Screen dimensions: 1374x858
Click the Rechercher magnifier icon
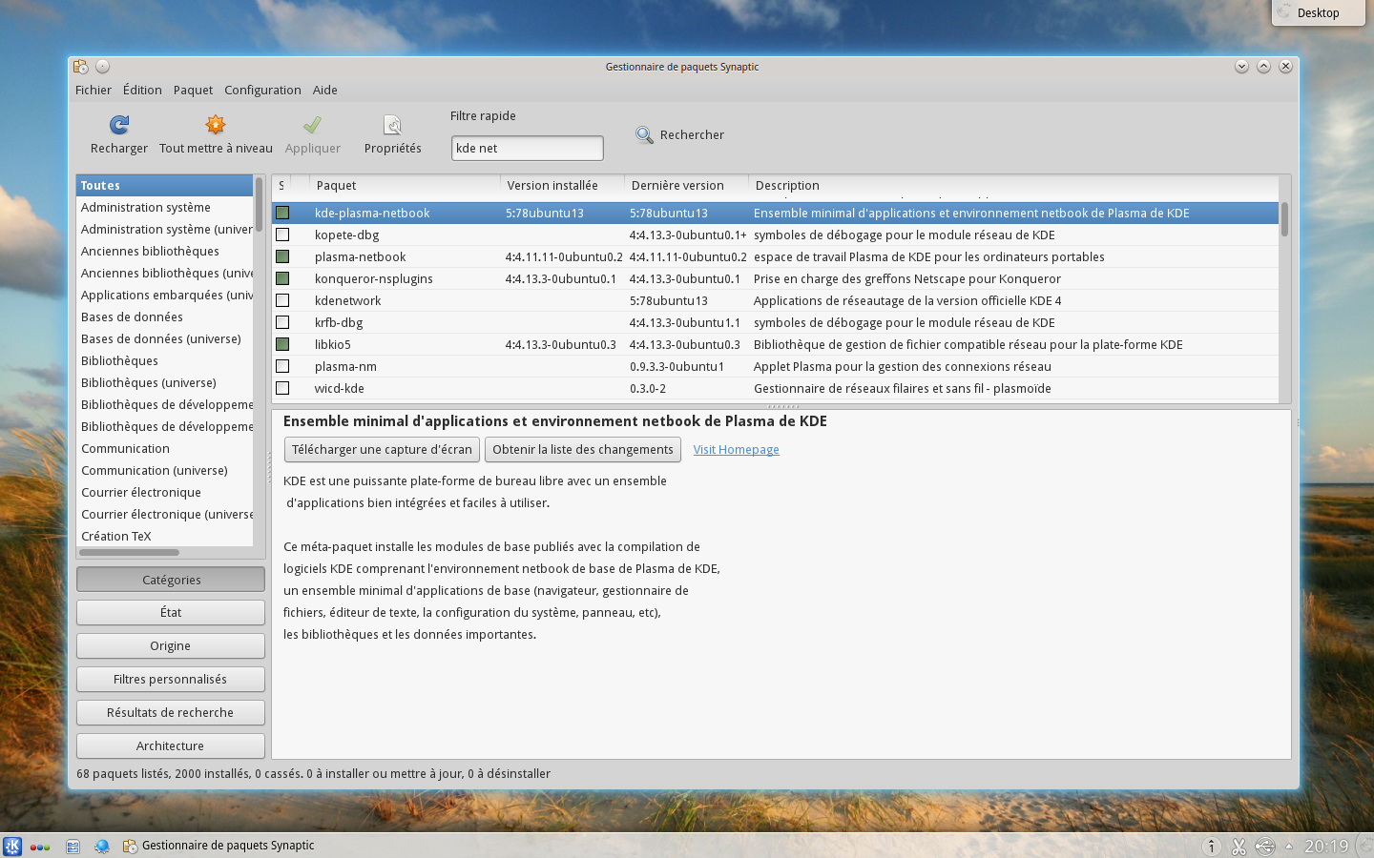tap(644, 135)
